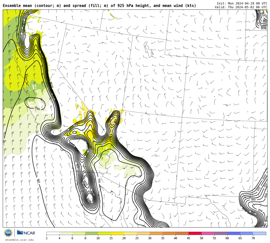
Task: Click the NCAR logo
Action: pos(26,233)
